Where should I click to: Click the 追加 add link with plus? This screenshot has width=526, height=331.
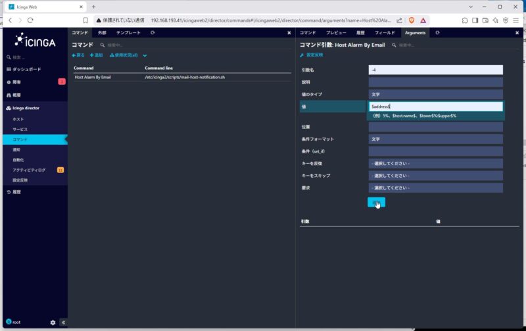pyautogui.click(x=96, y=55)
